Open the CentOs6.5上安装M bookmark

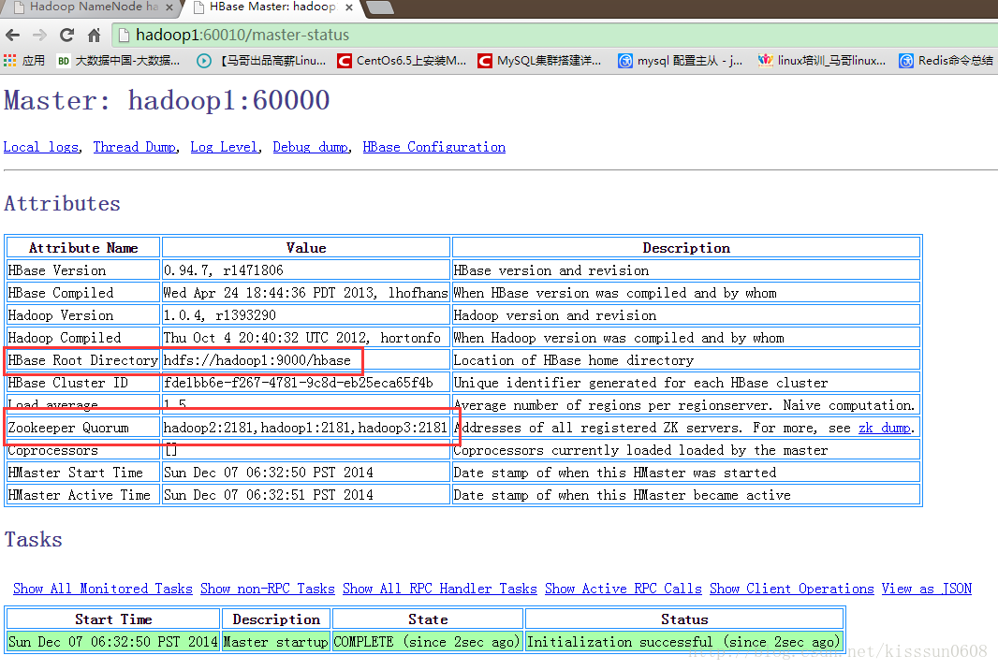click(x=402, y=61)
